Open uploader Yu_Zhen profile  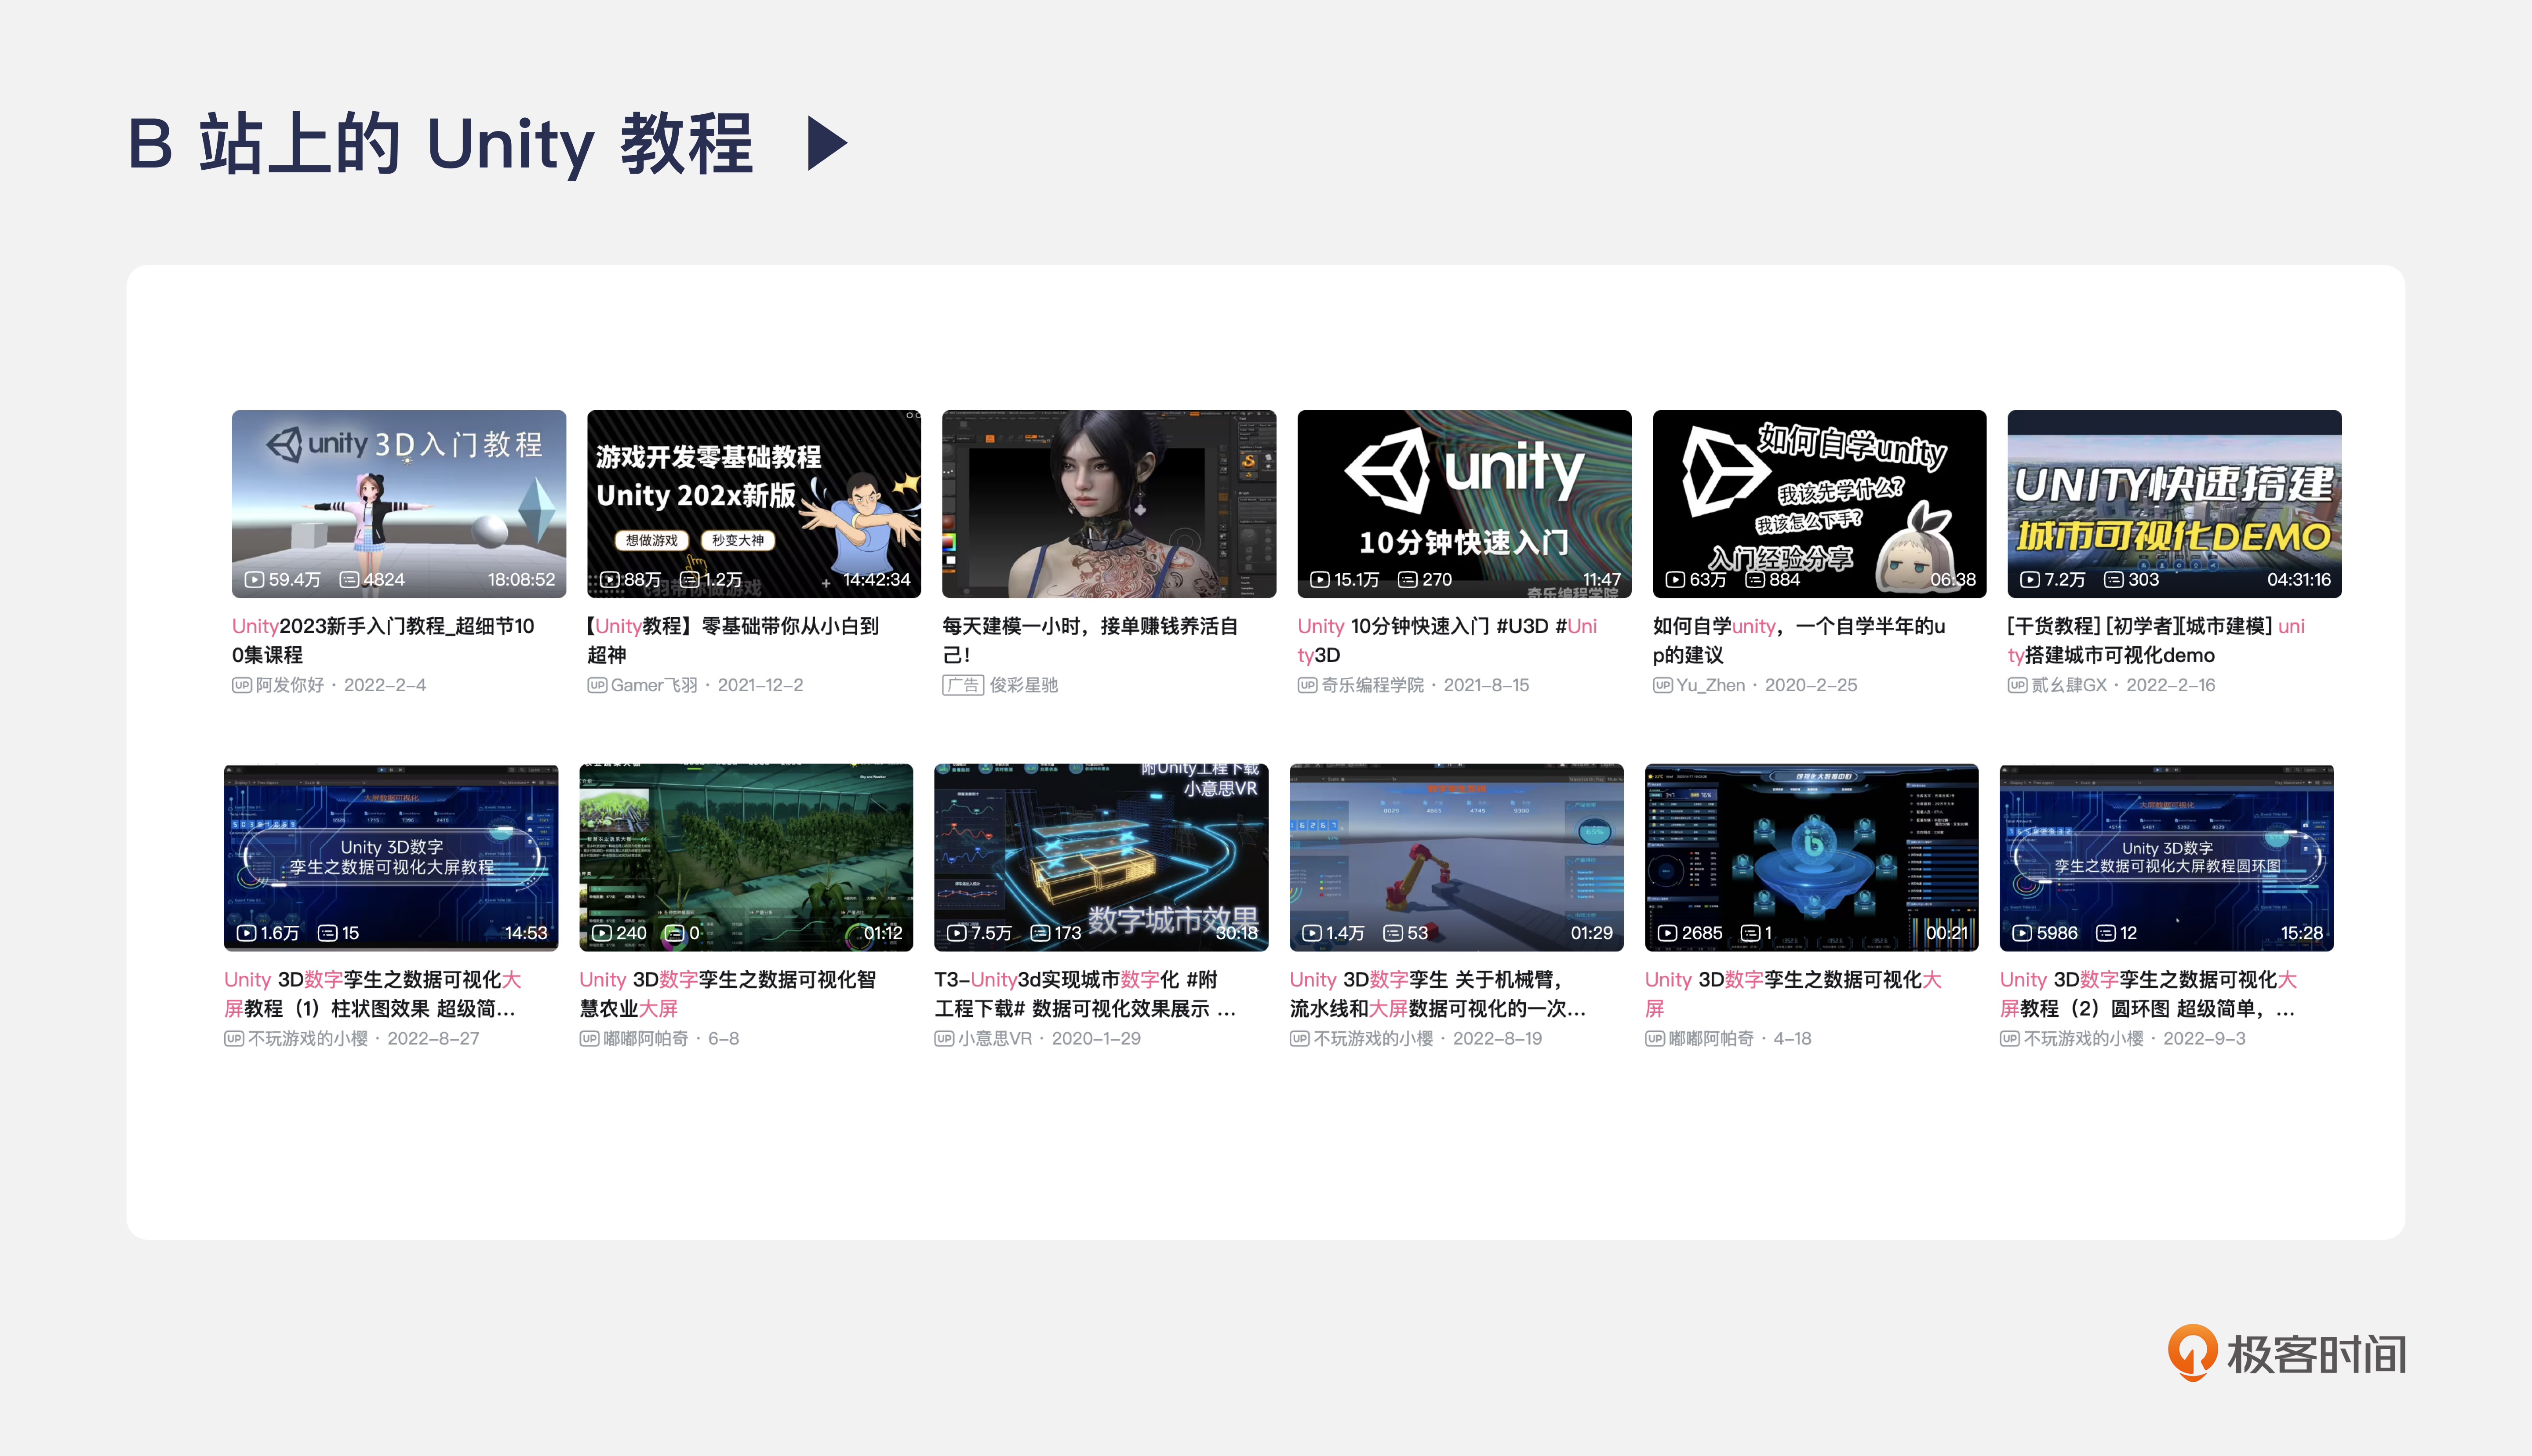(x=1710, y=685)
